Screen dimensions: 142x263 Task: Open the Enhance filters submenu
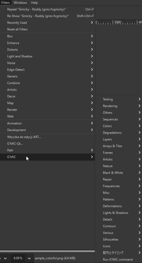click(47, 43)
